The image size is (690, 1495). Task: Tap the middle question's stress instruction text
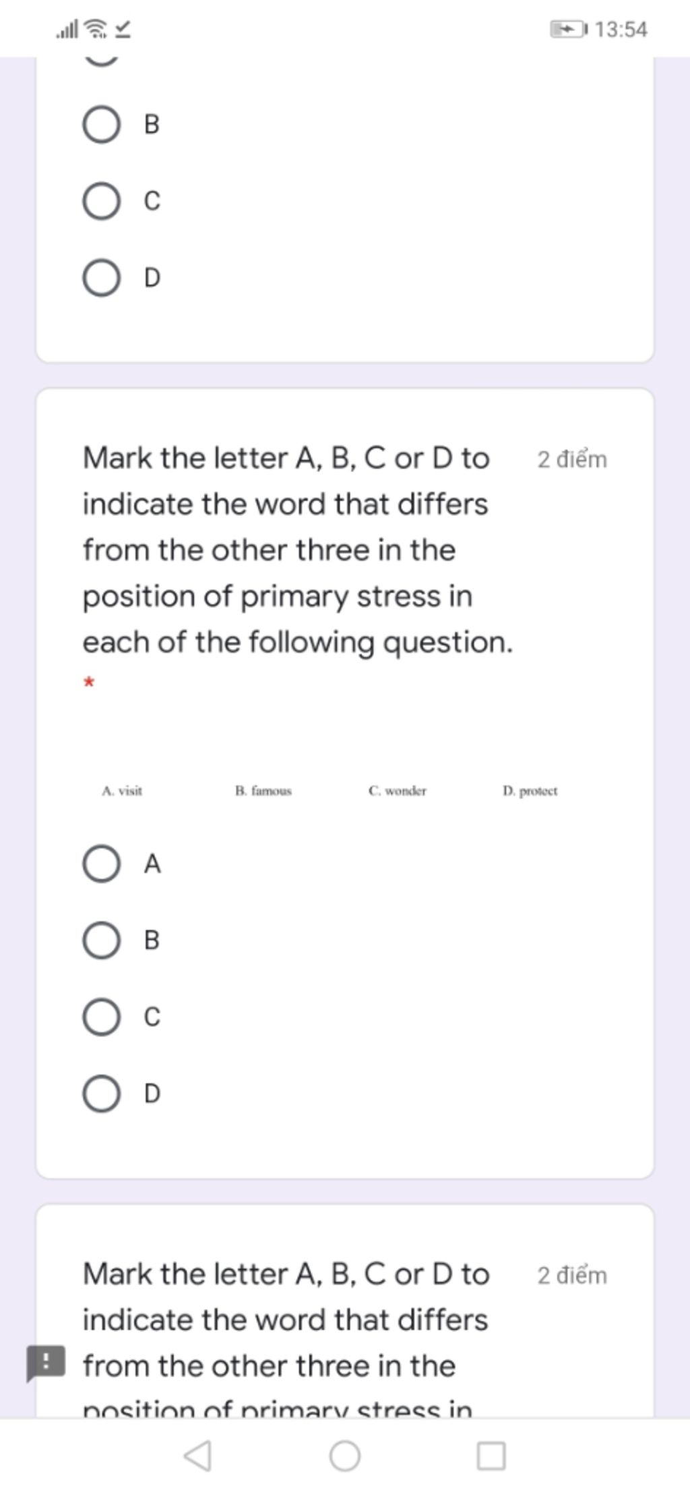298,550
